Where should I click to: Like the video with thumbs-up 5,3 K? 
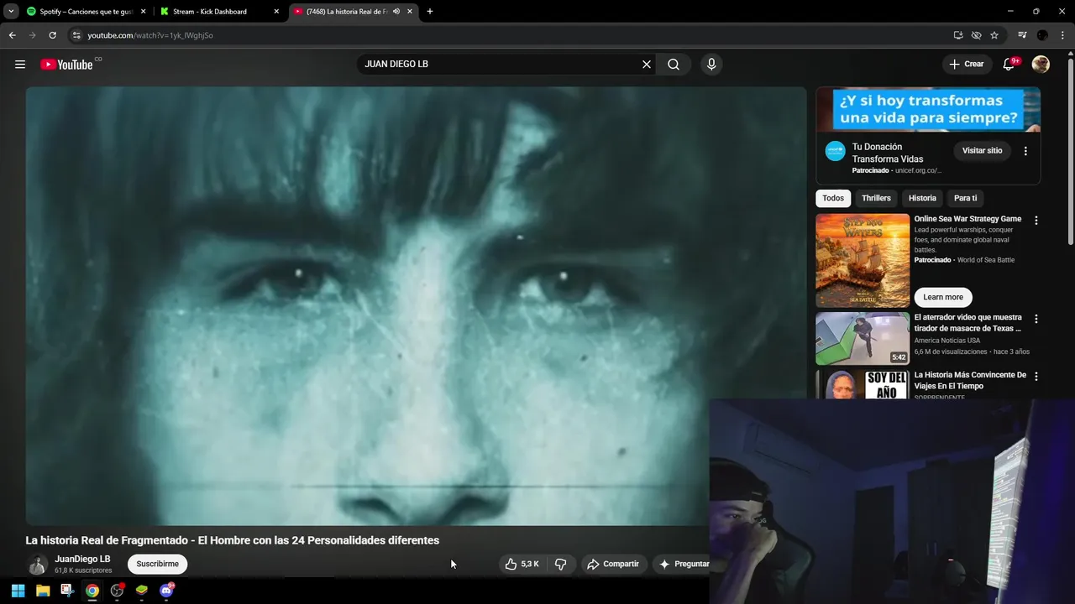tap(522, 564)
